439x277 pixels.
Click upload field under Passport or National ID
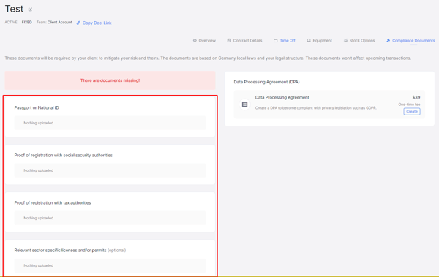click(110, 123)
